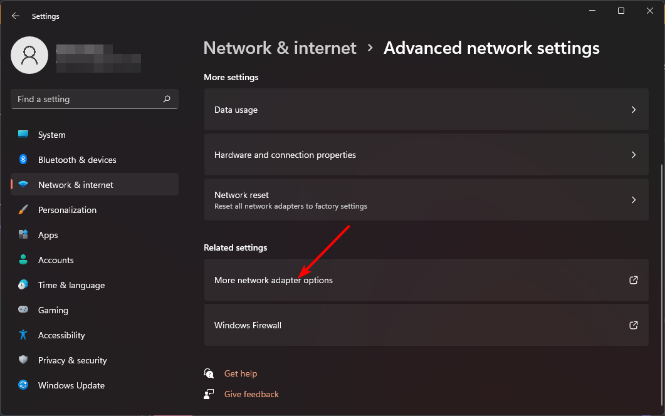Image resolution: width=665 pixels, height=416 pixels.
Task: Select Privacy & security in the sidebar
Action: click(x=23, y=360)
